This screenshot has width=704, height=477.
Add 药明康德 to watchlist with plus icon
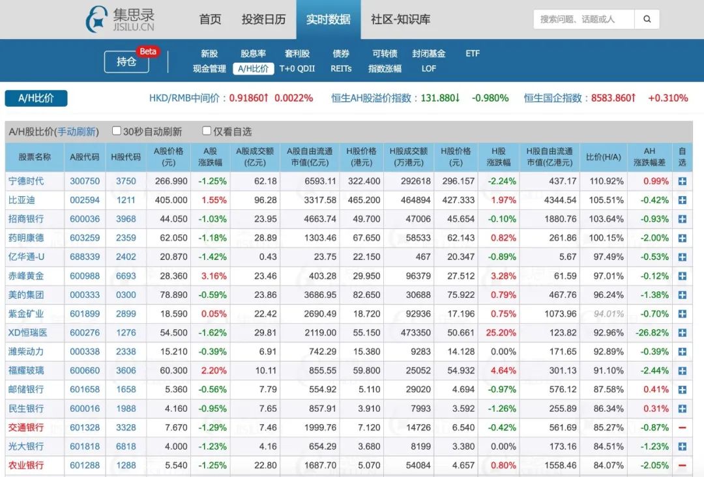[682, 238]
